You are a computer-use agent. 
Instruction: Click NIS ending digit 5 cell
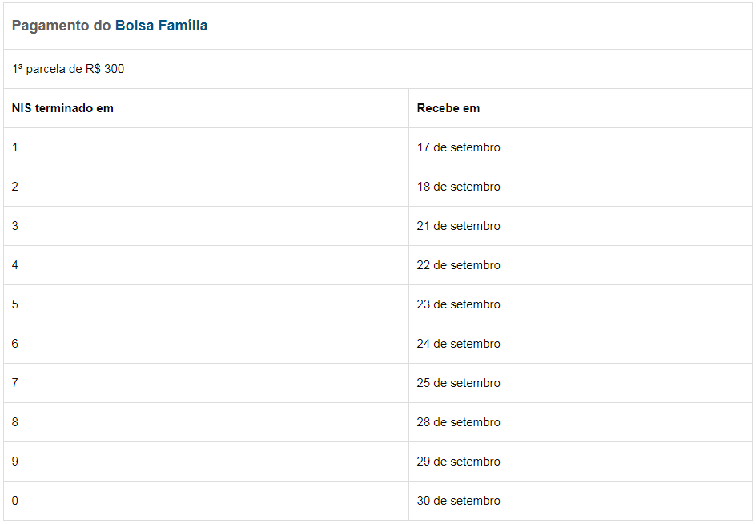(x=207, y=304)
